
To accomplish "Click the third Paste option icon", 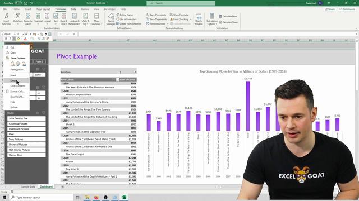I will [x=24, y=64].
